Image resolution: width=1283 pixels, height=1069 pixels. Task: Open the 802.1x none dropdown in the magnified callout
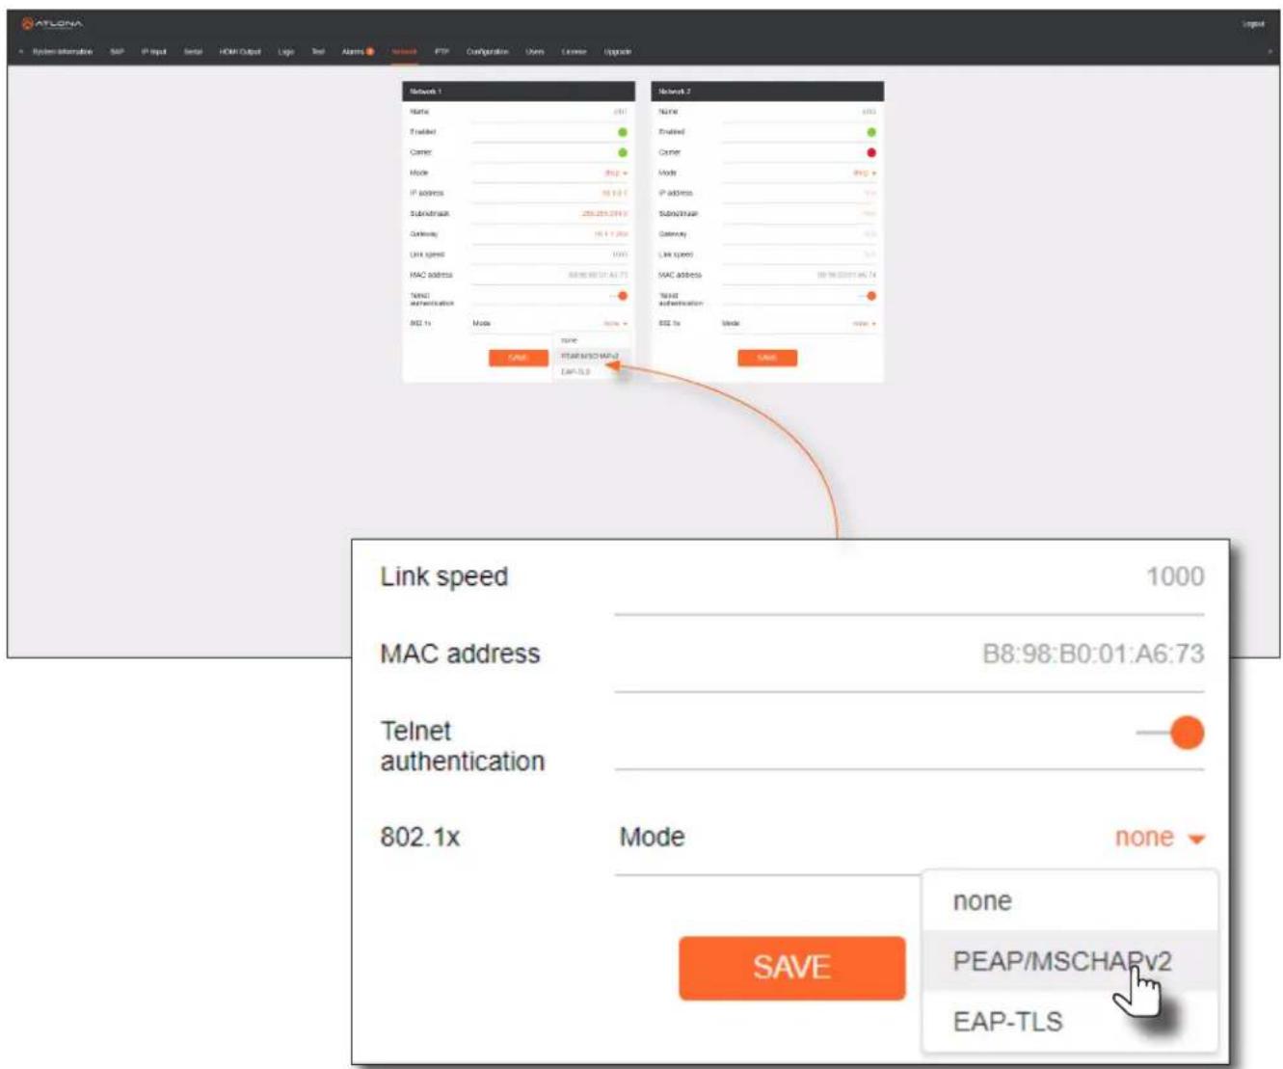(x=1160, y=838)
